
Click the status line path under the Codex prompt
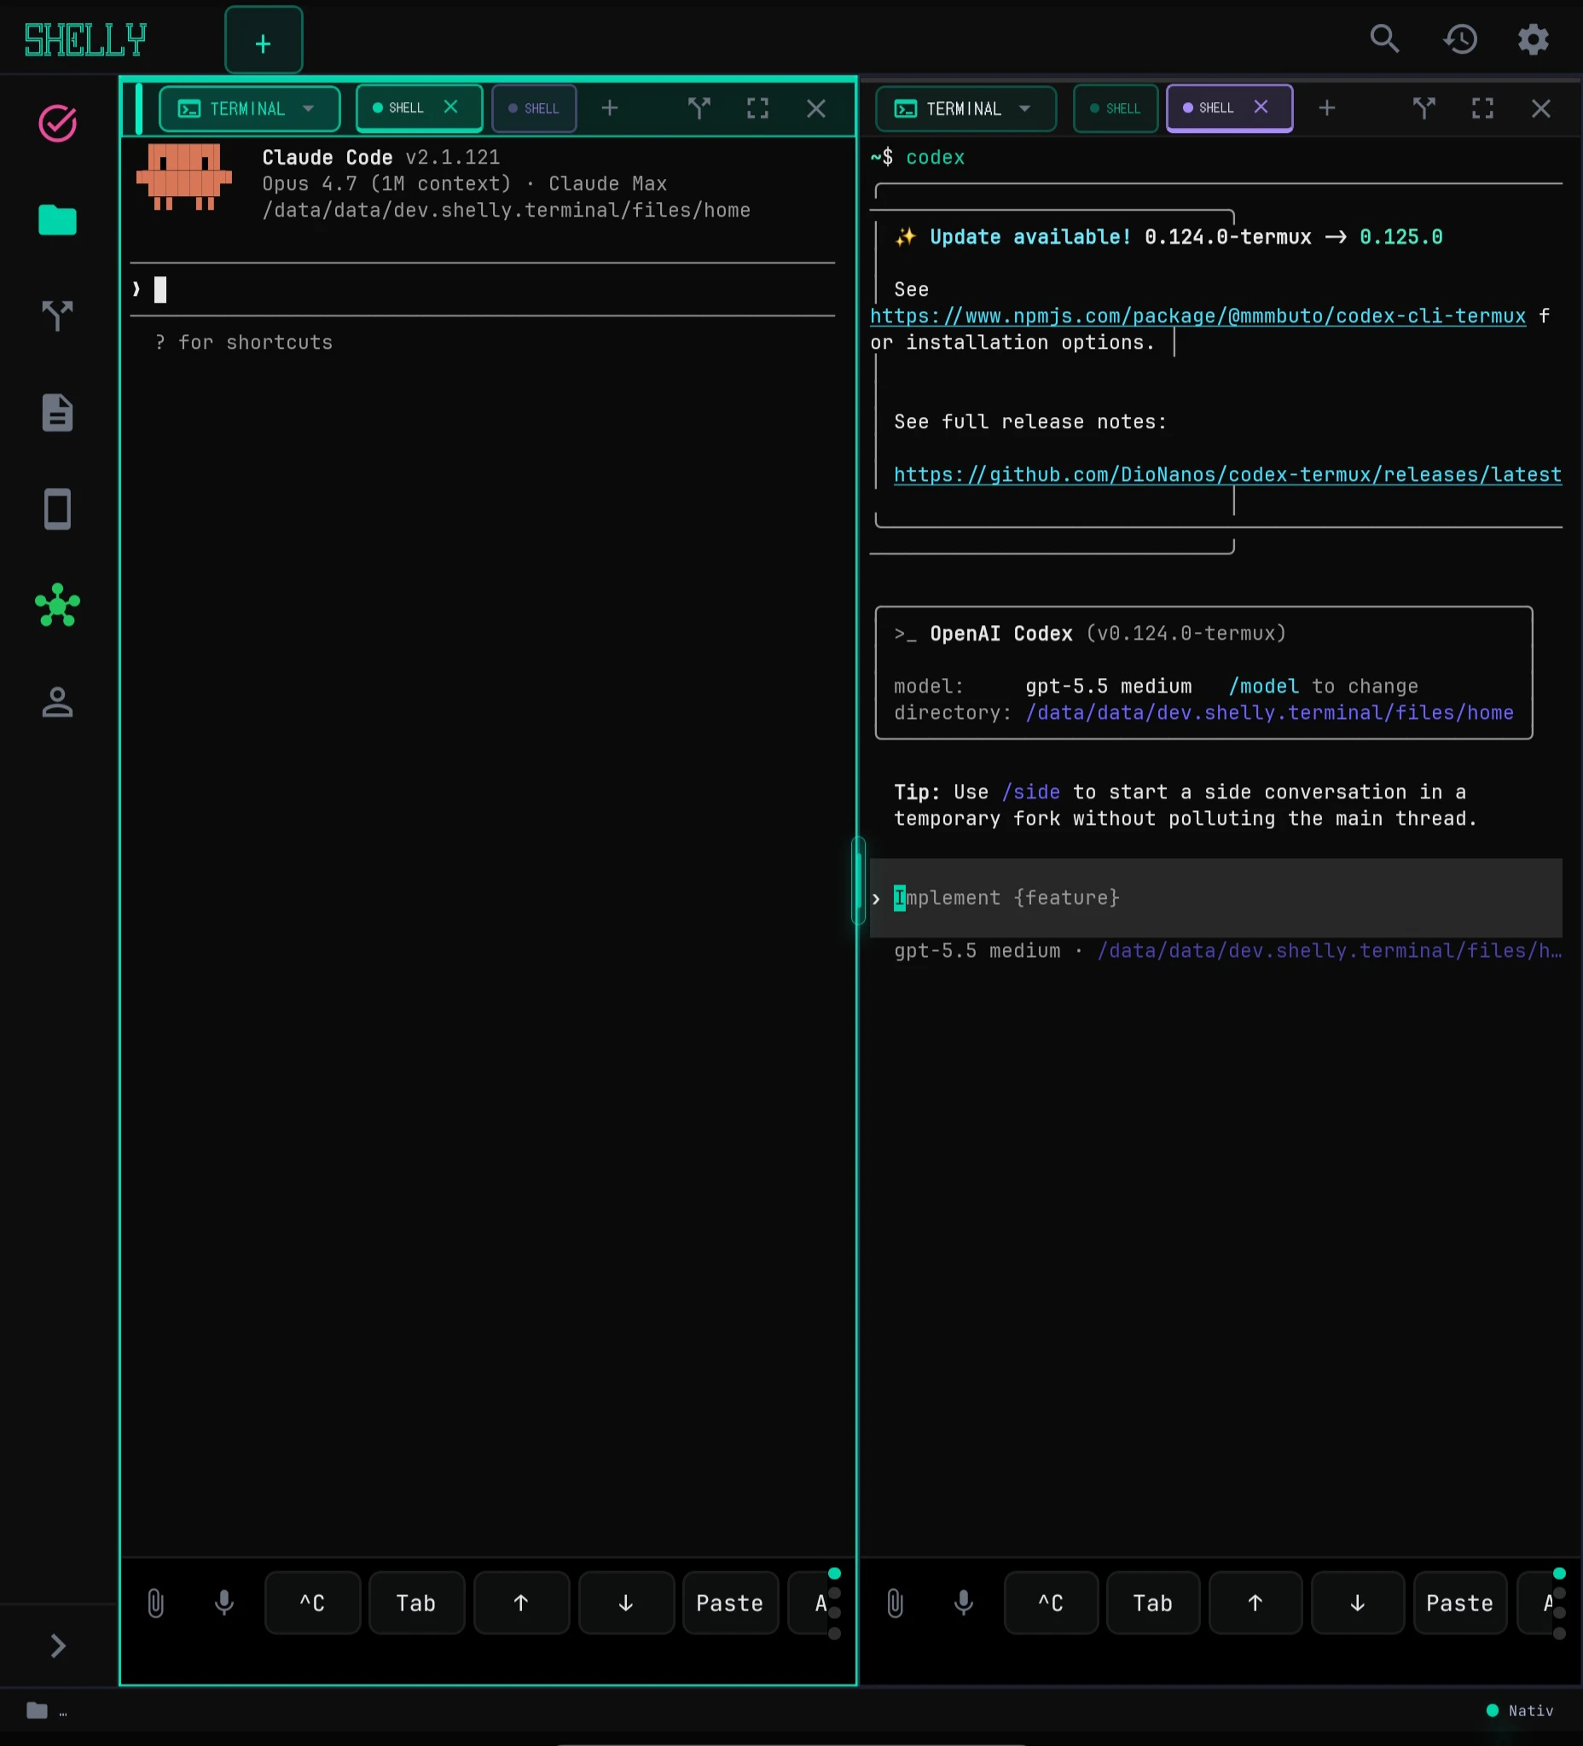click(1330, 950)
